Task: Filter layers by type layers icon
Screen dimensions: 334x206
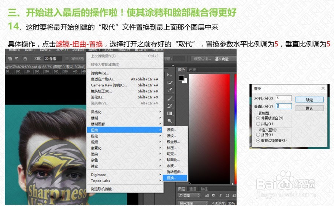Action: 220,195
